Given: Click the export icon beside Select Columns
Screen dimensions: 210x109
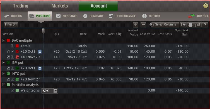Looking at the screenshot, I should [x=183, y=25].
